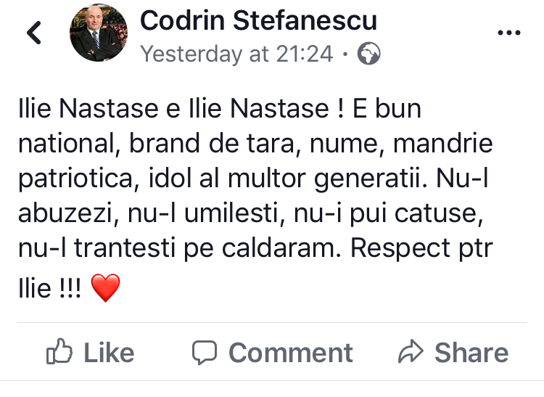This screenshot has height=397, width=544.
Task: Click the thumbs-up Like icon
Action: tap(59, 351)
